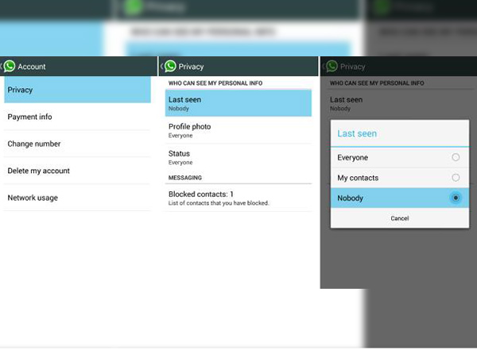Choose Delete my account
477x357 pixels.
tap(76, 171)
